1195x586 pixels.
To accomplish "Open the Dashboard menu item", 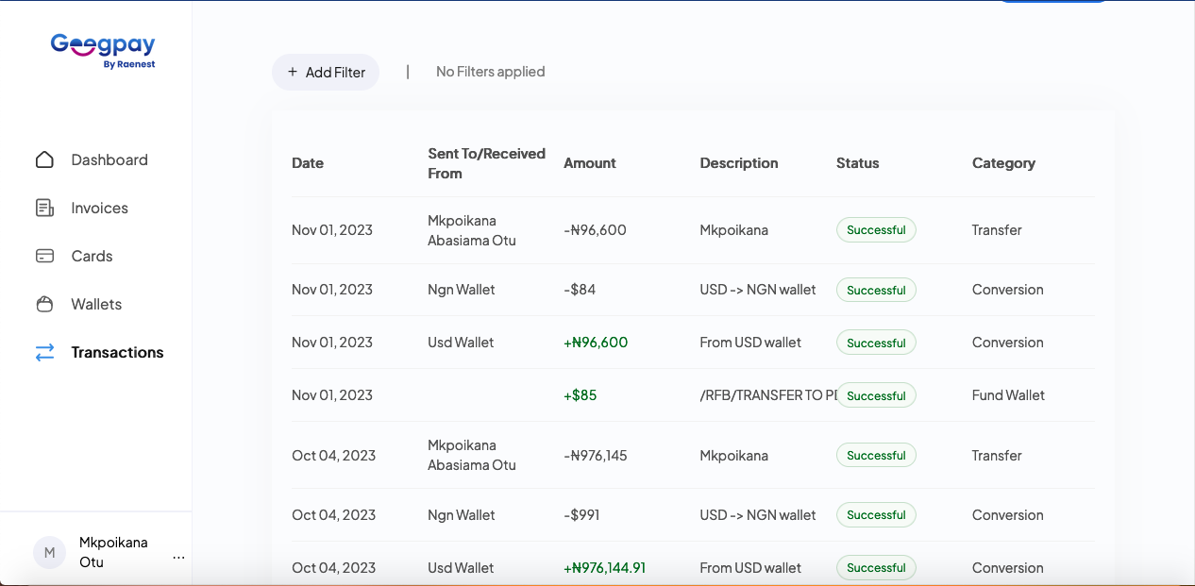I will 109,159.
